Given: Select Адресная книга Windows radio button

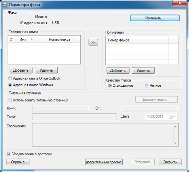Looking at the screenshot, I should [10, 85].
